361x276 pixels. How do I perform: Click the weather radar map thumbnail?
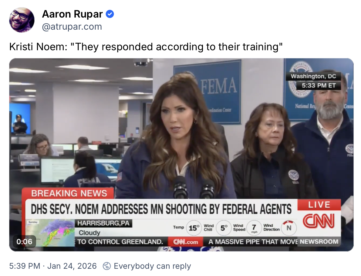(x=50, y=233)
